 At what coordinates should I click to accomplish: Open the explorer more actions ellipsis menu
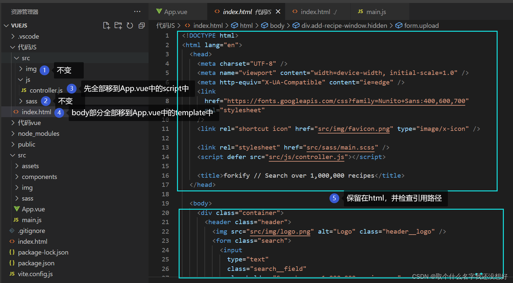pyautogui.click(x=137, y=12)
